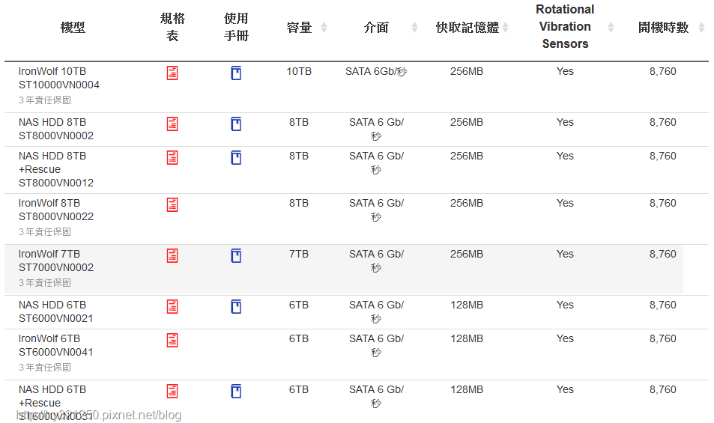
Task: Click 8,760 hours cell in NAS HDD 6TB +Rescue row
Action: (663, 390)
